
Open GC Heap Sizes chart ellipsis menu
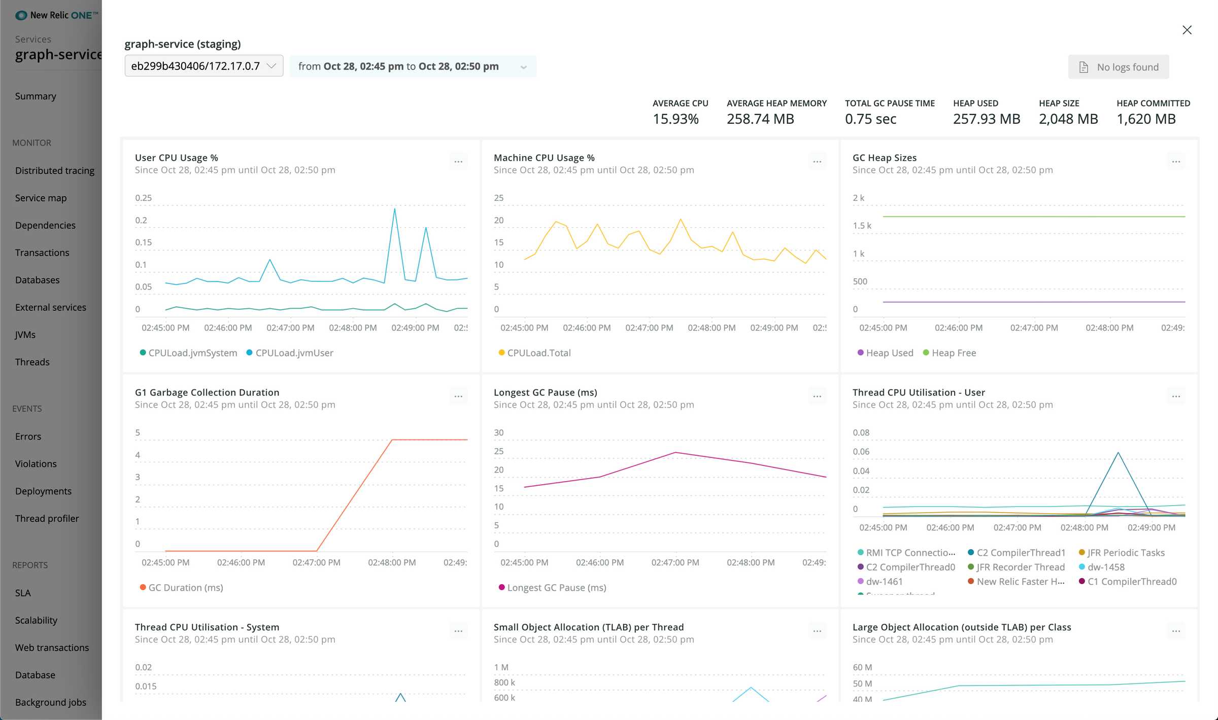[x=1176, y=162]
